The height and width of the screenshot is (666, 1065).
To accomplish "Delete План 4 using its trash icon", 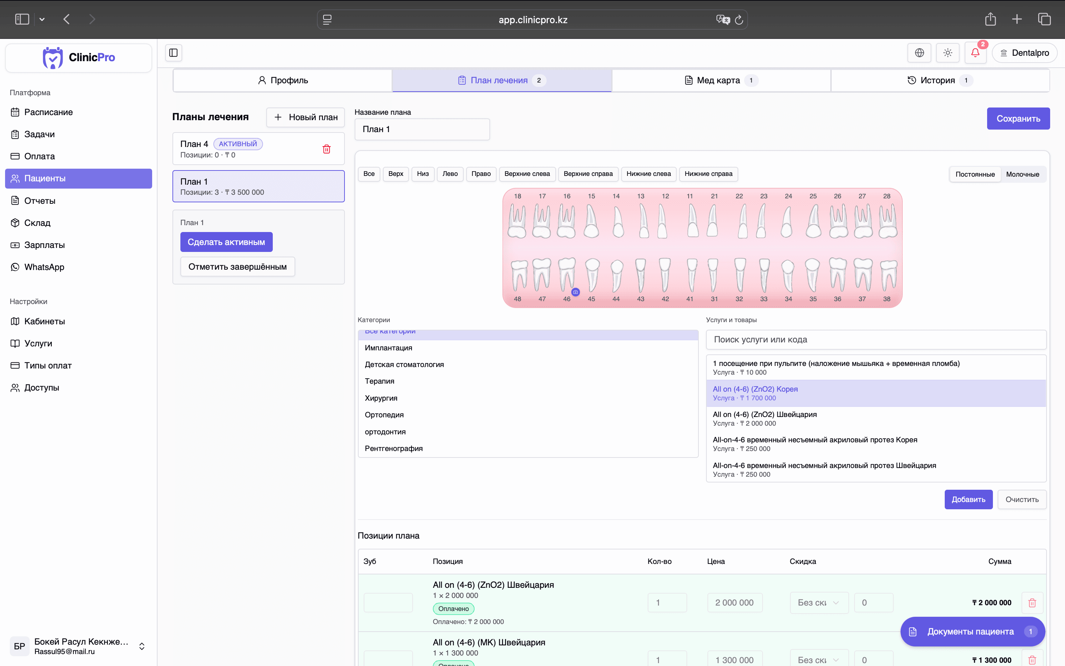I will point(326,148).
